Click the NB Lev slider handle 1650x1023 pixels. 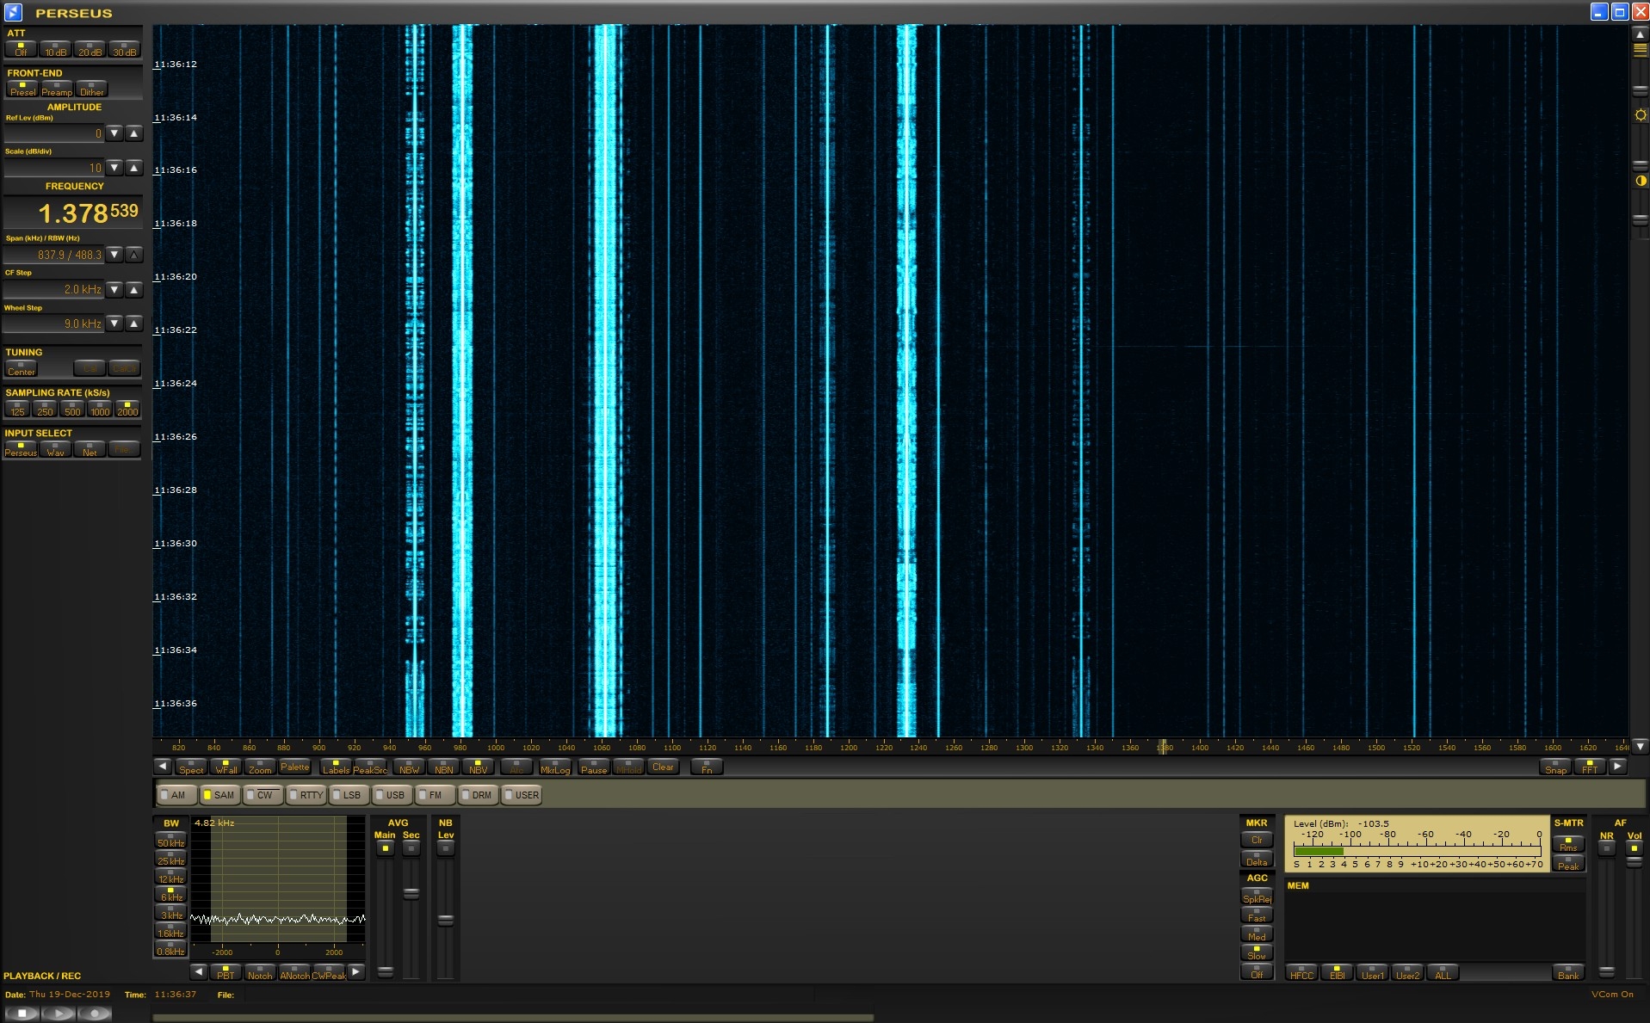[x=445, y=920]
